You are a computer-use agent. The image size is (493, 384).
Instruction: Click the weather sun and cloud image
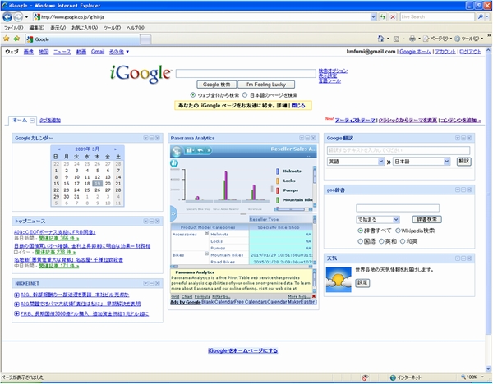(339, 280)
